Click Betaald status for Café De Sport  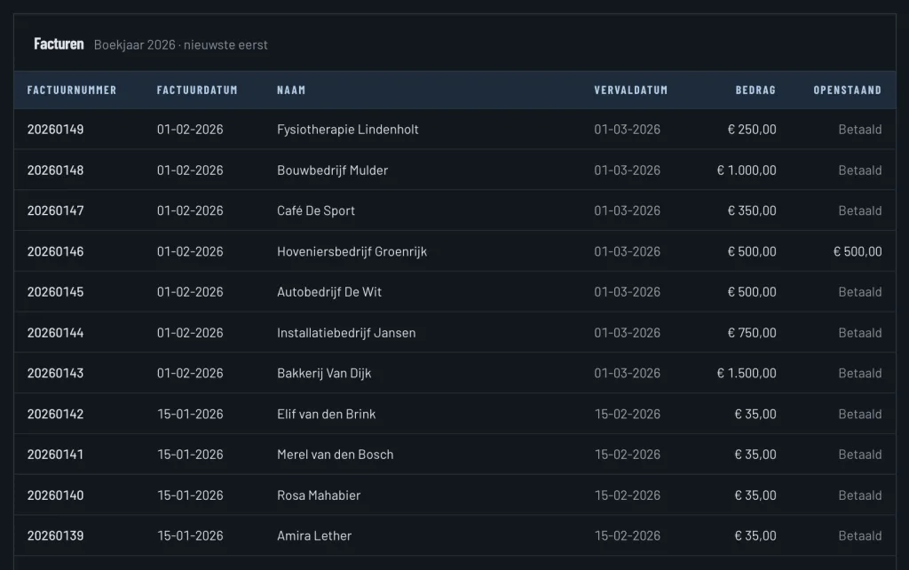coord(859,210)
